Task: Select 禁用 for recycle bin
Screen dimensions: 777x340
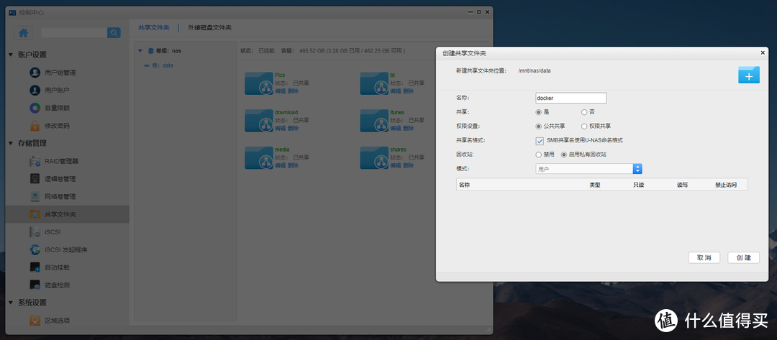Action: [539, 154]
